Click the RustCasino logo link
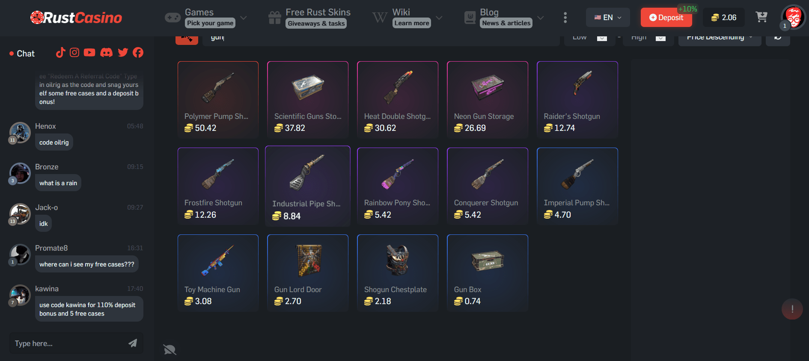This screenshot has width=809, height=361. click(76, 18)
